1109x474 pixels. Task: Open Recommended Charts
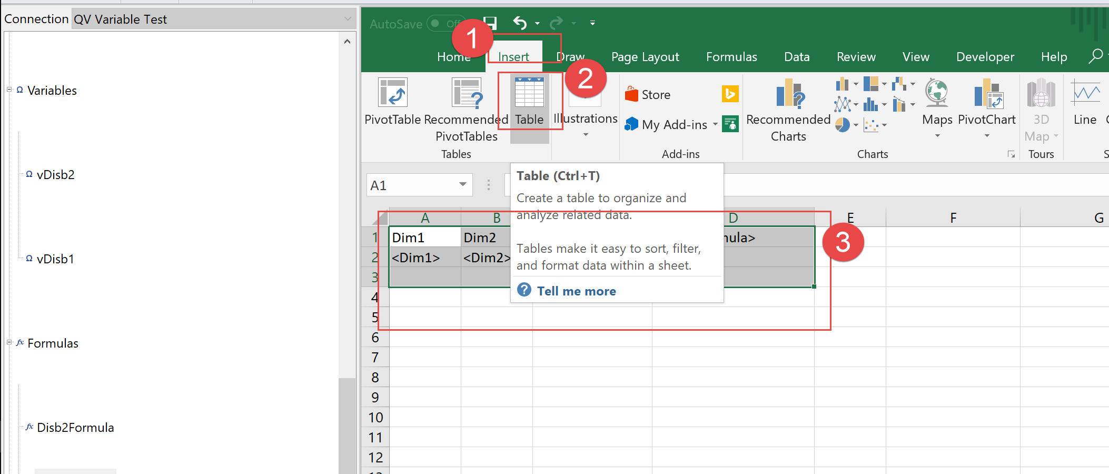click(x=788, y=110)
